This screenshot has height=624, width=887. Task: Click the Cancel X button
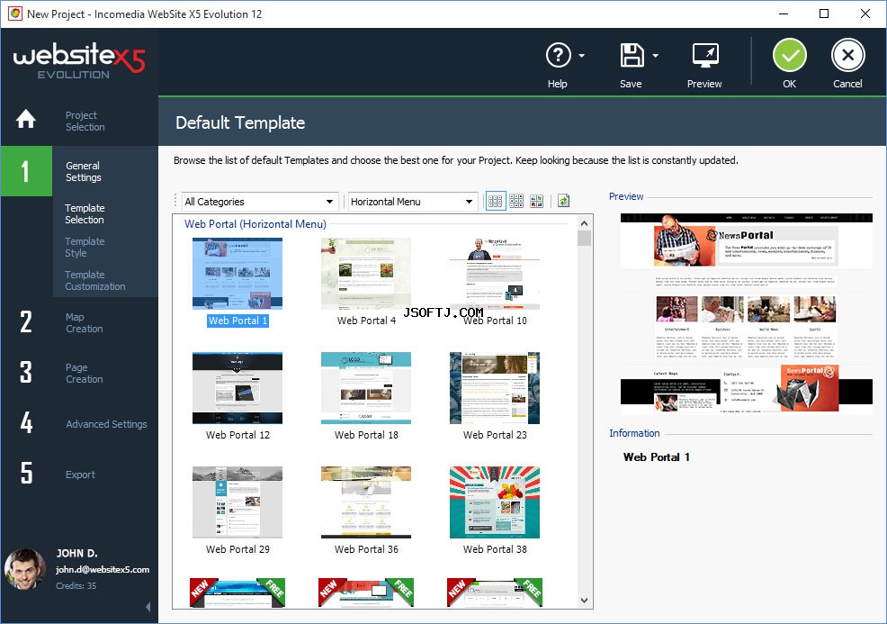[848, 56]
